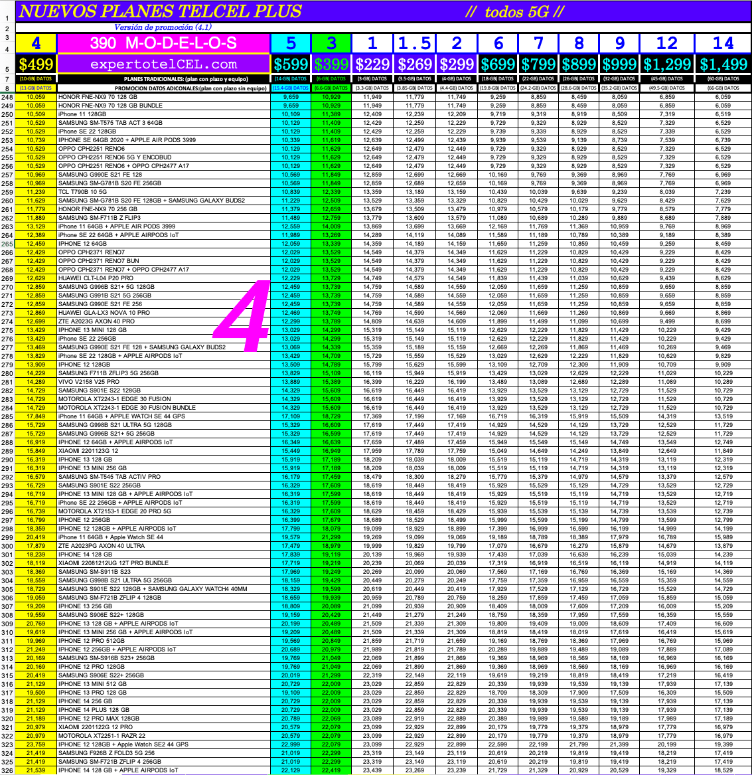Click the 'TCL T790B 10 5G' cell
This screenshot has height=775, width=752.
[x=163, y=193]
